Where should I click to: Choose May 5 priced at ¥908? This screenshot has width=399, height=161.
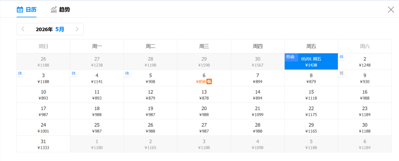tap(150, 78)
